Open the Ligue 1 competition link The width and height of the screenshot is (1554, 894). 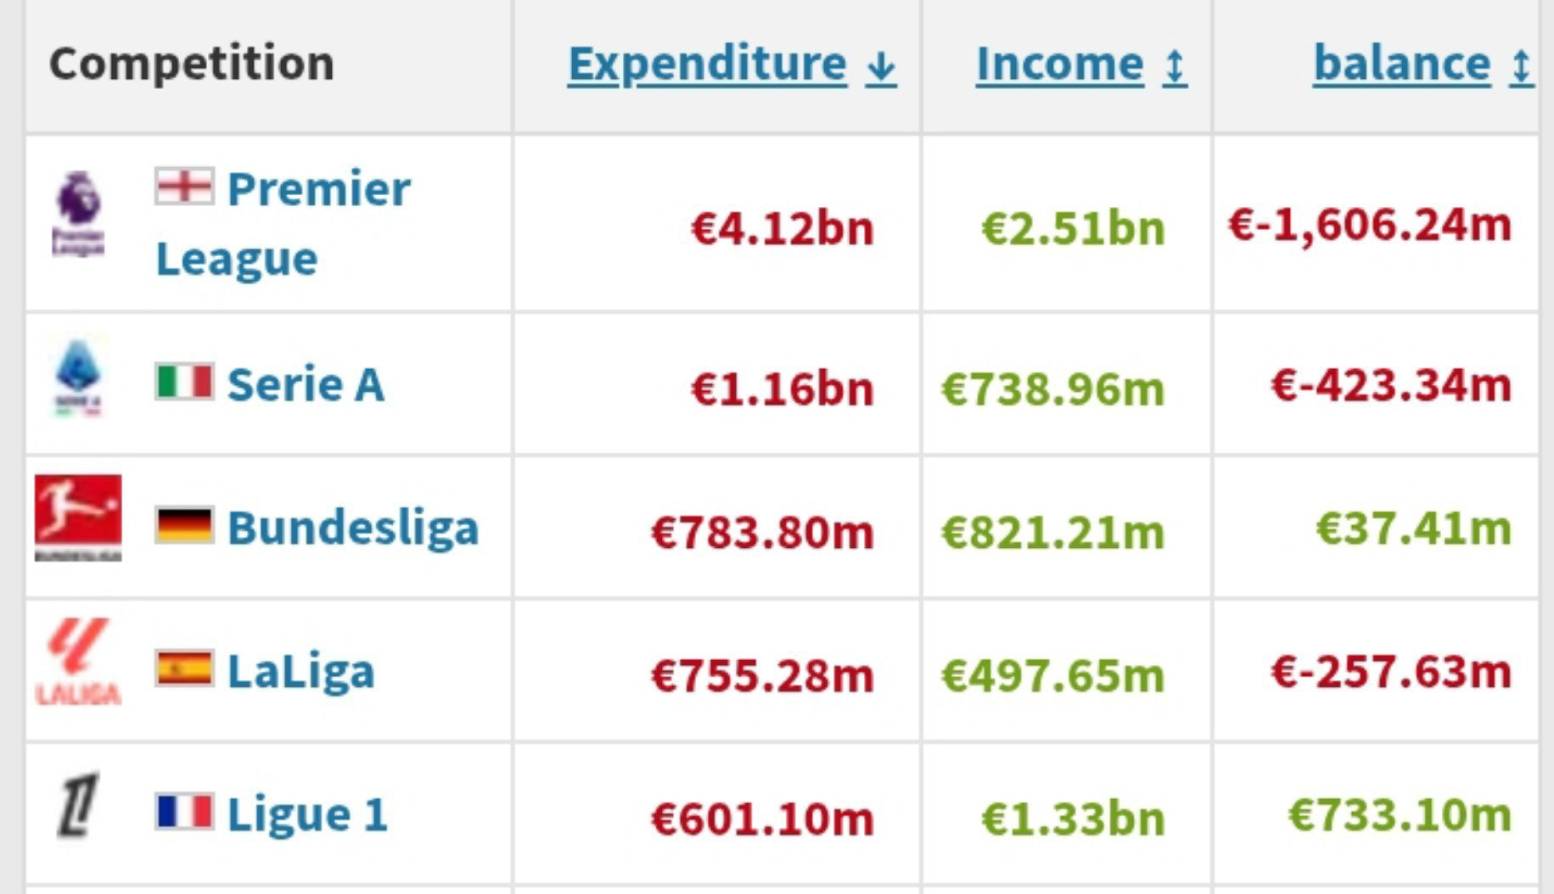(307, 814)
